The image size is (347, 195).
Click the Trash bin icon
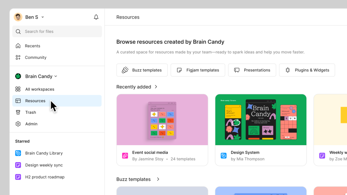pos(18,112)
